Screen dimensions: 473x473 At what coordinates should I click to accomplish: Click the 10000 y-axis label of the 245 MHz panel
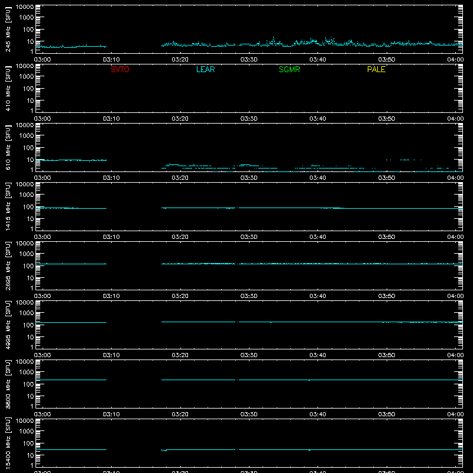point(25,7)
